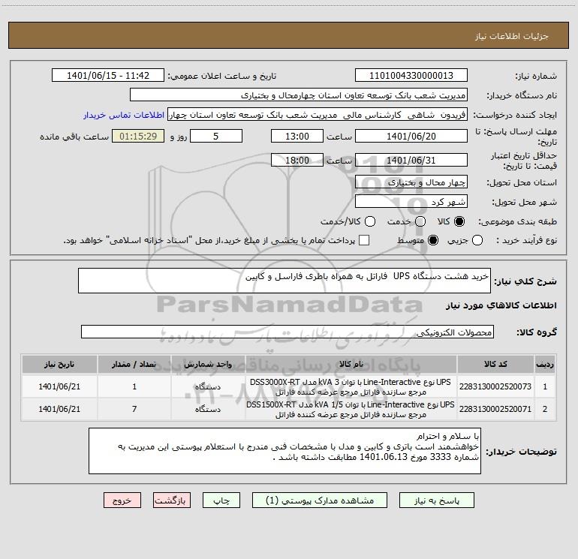The width and height of the screenshot is (578, 559).
Task: Click the تاریخ نیاز column header
Action: point(59,364)
